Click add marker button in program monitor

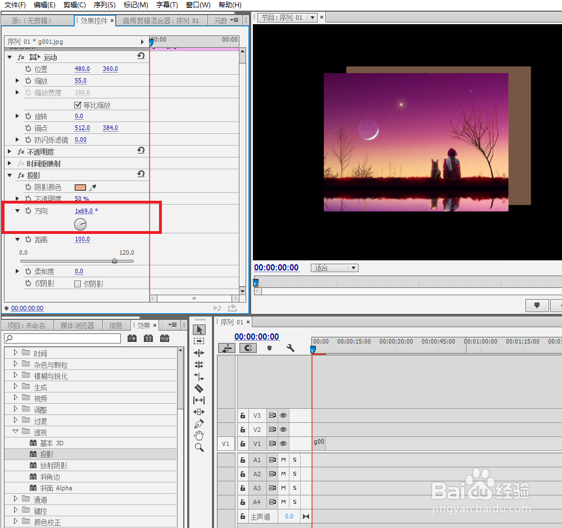click(537, 305)
